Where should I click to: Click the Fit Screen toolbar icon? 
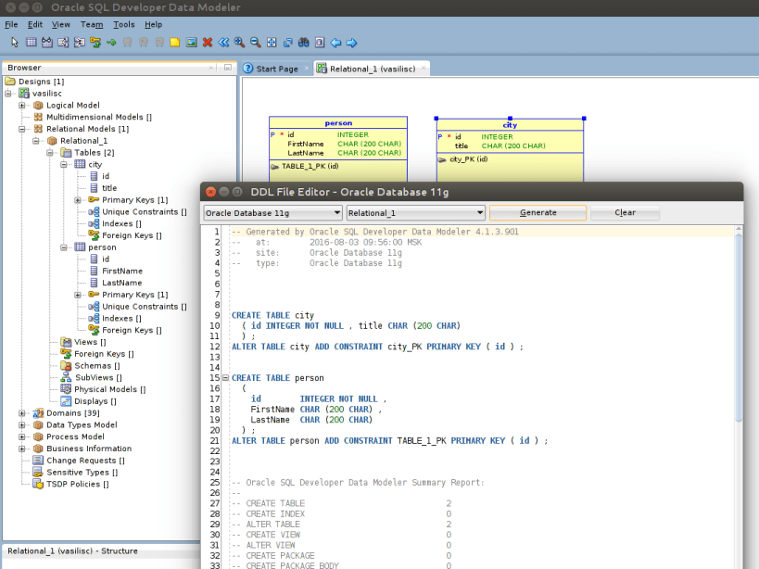pyautogui.click(x=272, y=43)
